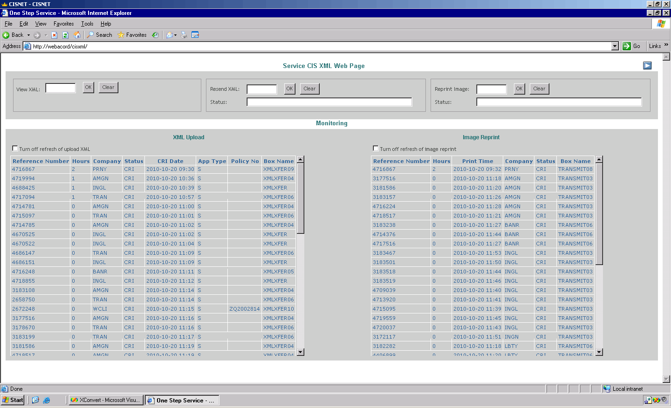The height and width of the screenshot is (408, 671).
Task: Click the Print icon in toolbar
Action: (x=184, y=35)
